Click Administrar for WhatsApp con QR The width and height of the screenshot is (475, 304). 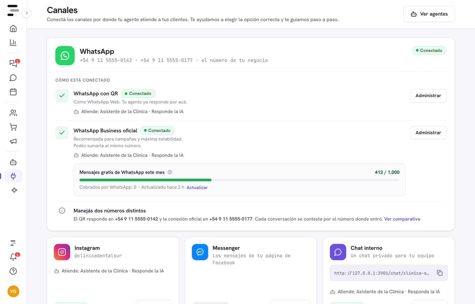pyautogui.click(x=428, y=96)
